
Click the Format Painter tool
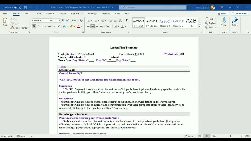click(x=19, y=28)
